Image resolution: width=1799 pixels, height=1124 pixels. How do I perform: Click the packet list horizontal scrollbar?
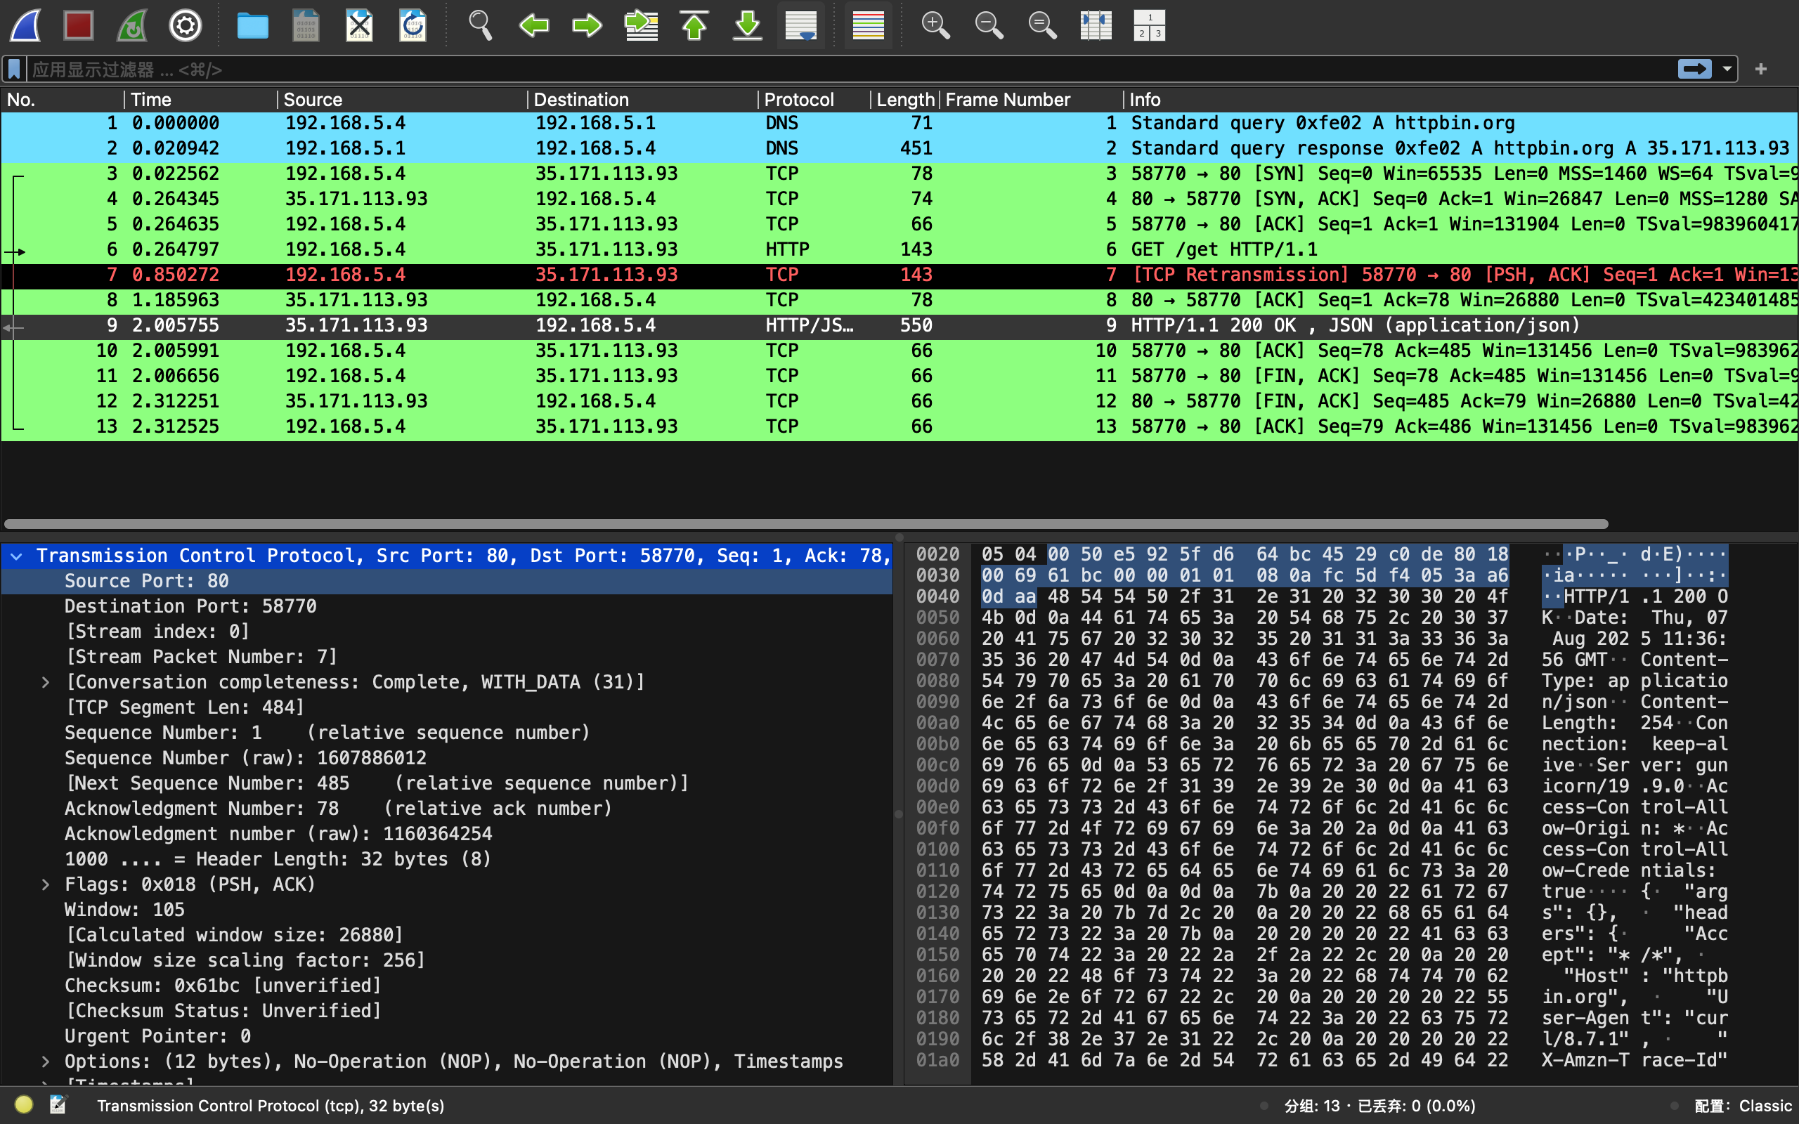pos(807,524)
